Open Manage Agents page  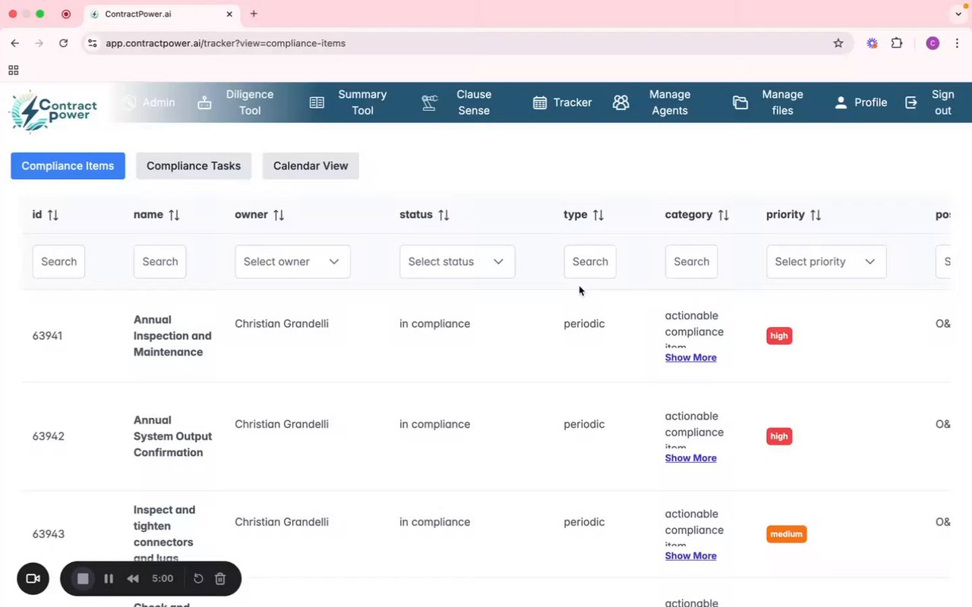click(652, 102)
